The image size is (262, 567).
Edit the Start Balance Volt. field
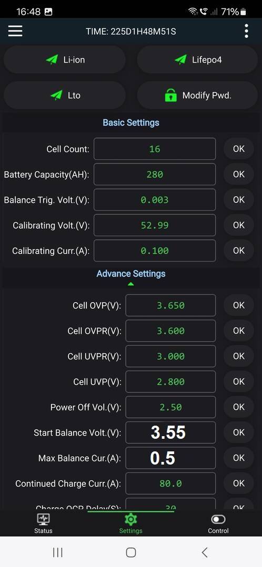(x=170, y=432)
